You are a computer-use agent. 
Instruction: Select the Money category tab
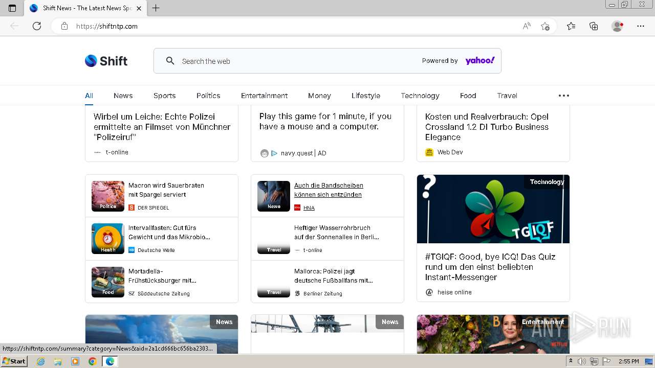coord(319,96)
